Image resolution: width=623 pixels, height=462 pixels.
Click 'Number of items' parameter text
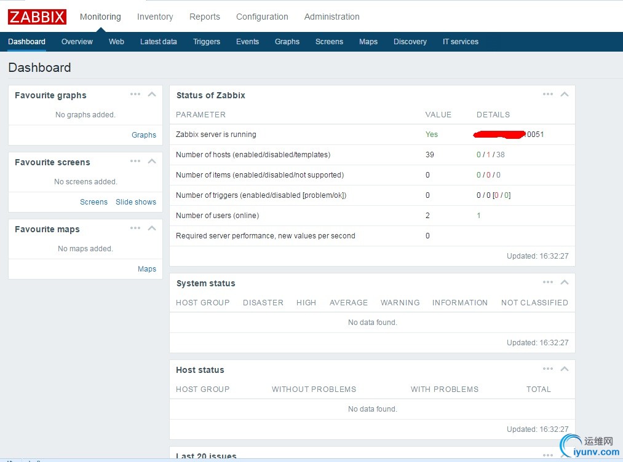click(x=260, y=175)
